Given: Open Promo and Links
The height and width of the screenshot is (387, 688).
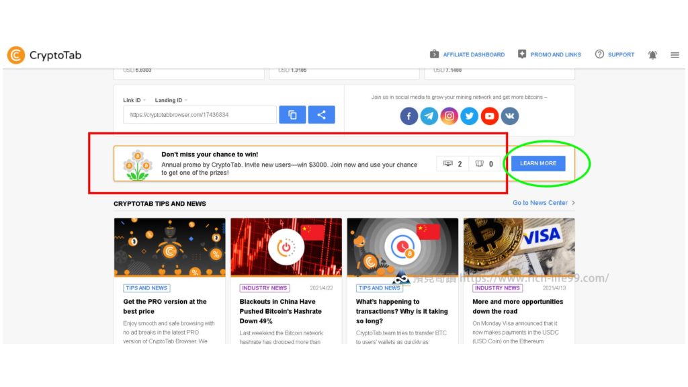Looking at the screenshot, I should click(550, 54).
